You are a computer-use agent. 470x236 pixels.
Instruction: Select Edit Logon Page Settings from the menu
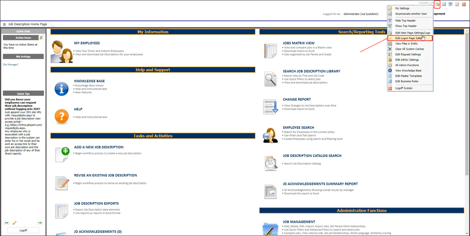pos(409,38)
